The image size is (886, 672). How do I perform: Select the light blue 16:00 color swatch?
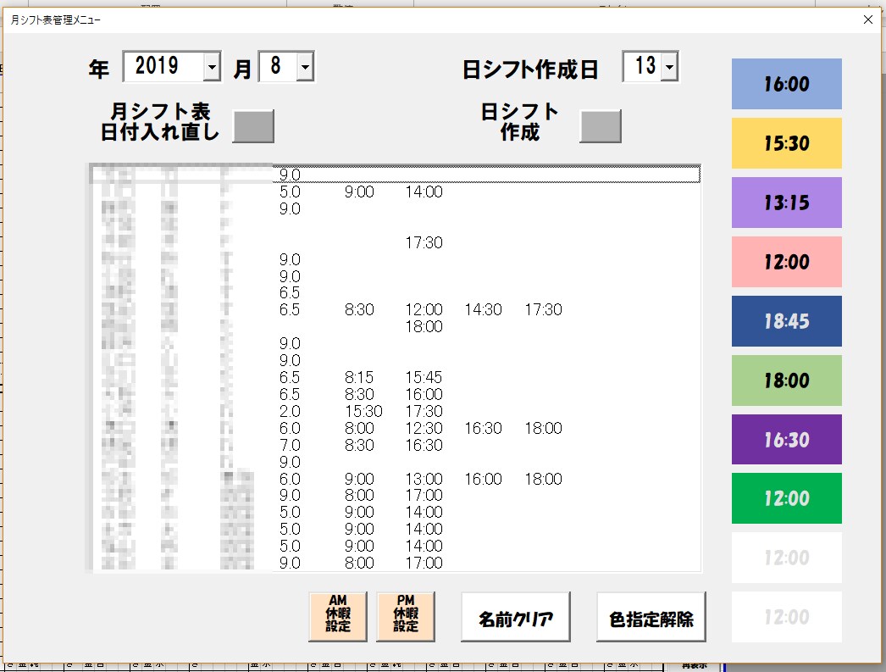(787, 84)
